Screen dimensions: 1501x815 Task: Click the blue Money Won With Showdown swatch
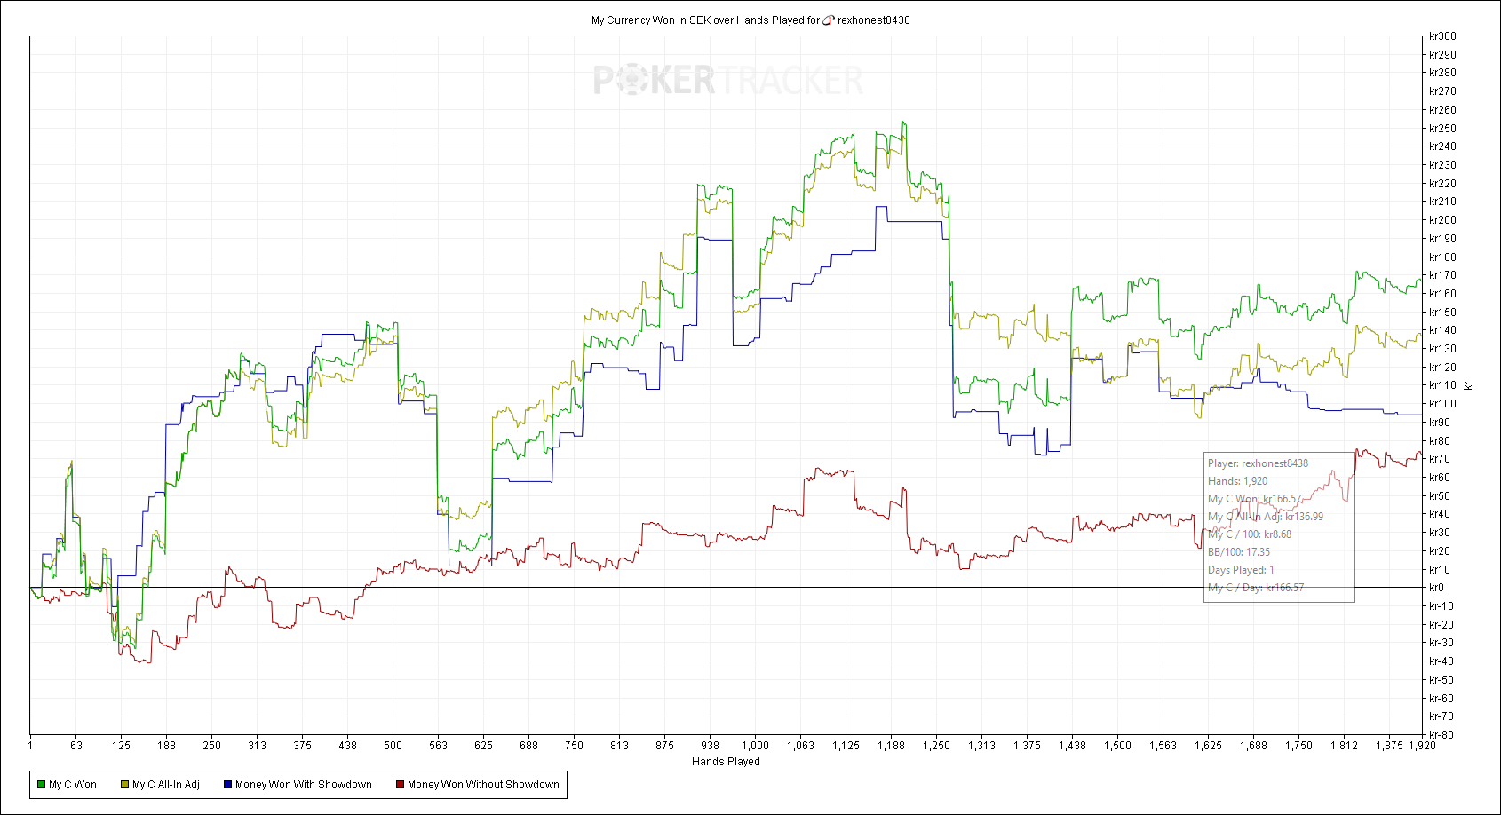pos(227,785)
